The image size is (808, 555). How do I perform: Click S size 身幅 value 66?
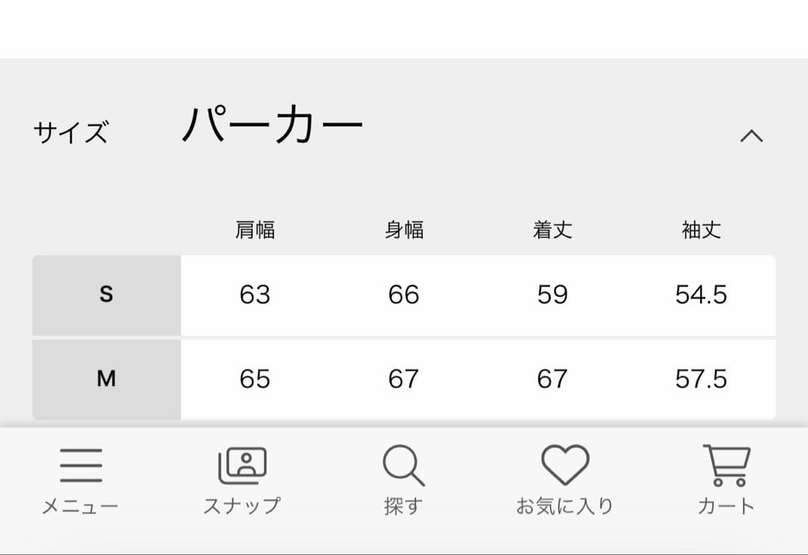pos(404,295)
